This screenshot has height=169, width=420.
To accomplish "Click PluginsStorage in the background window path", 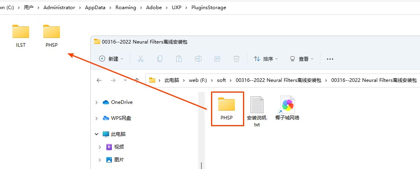I will point(209,8).
